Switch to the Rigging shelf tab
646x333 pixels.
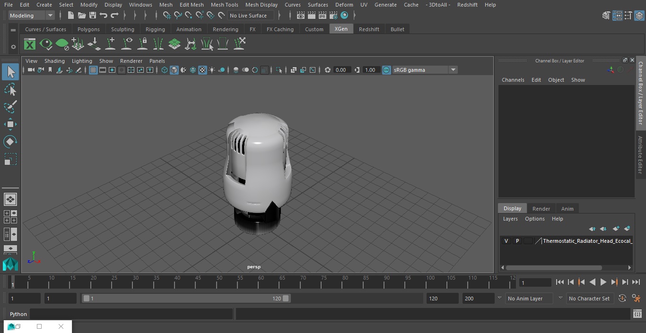(x=155, y=29)
